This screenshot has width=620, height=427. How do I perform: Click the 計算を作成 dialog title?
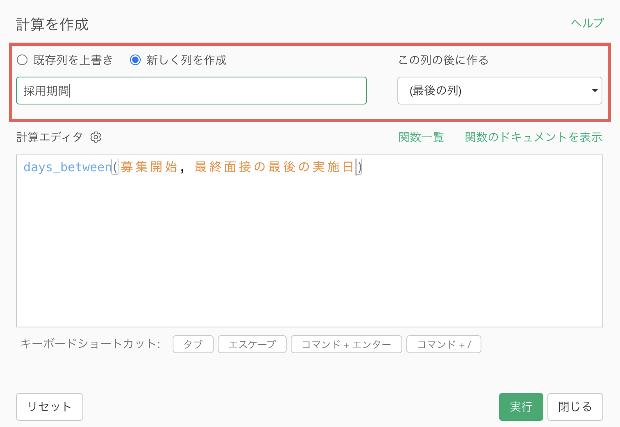pyautogui.click(x=52, y=25)
